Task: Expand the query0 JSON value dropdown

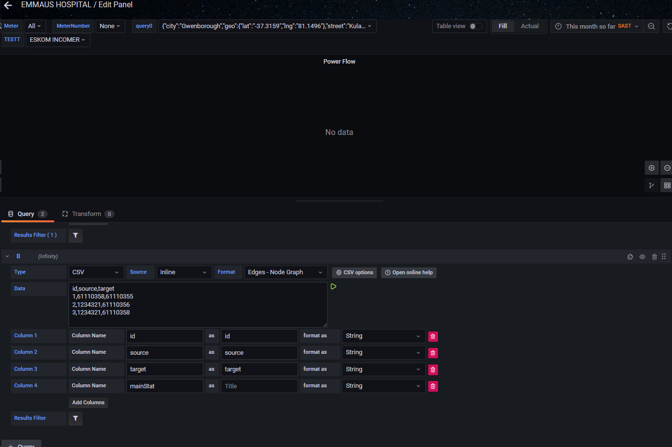Action: [267, 26]
